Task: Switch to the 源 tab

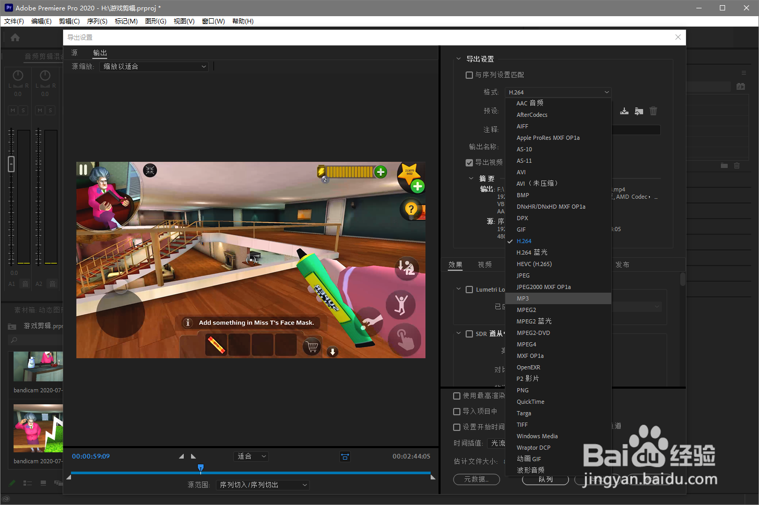Action: point(75,53)
